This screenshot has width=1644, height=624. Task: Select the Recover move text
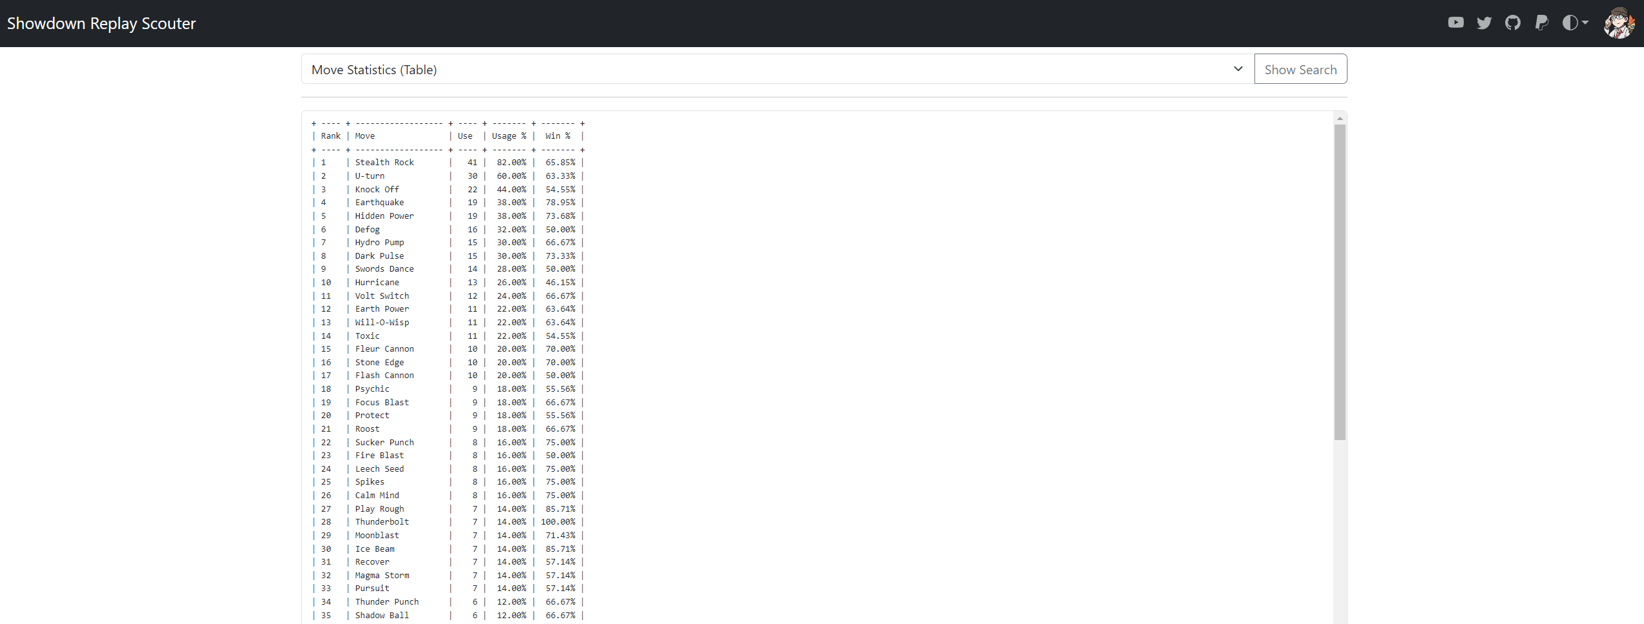pyautogui.click(x=372, y=562)
